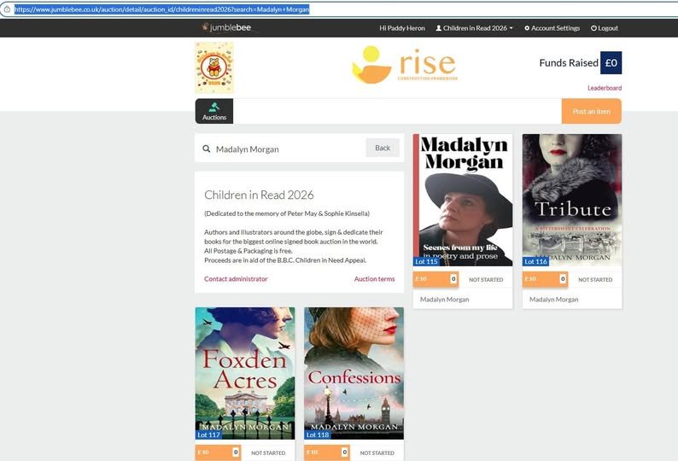Open Lot 118 Confessions book cover

pos(354,373)
